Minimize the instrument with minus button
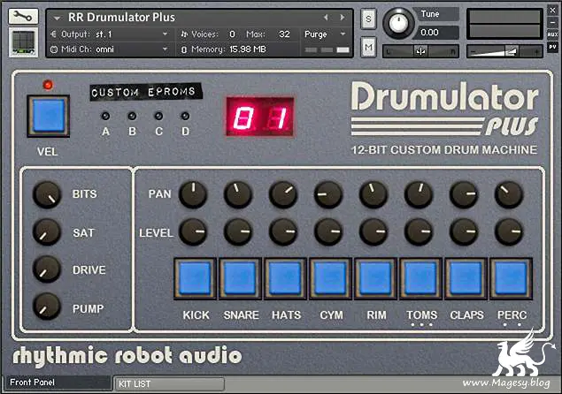The image size is (562, 394). point(552,22)
